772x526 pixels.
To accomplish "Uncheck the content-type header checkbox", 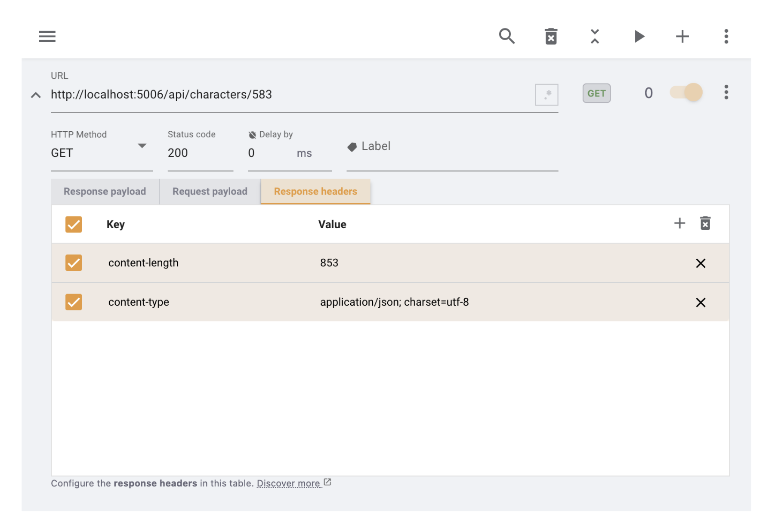I will [x=74, y=302].
